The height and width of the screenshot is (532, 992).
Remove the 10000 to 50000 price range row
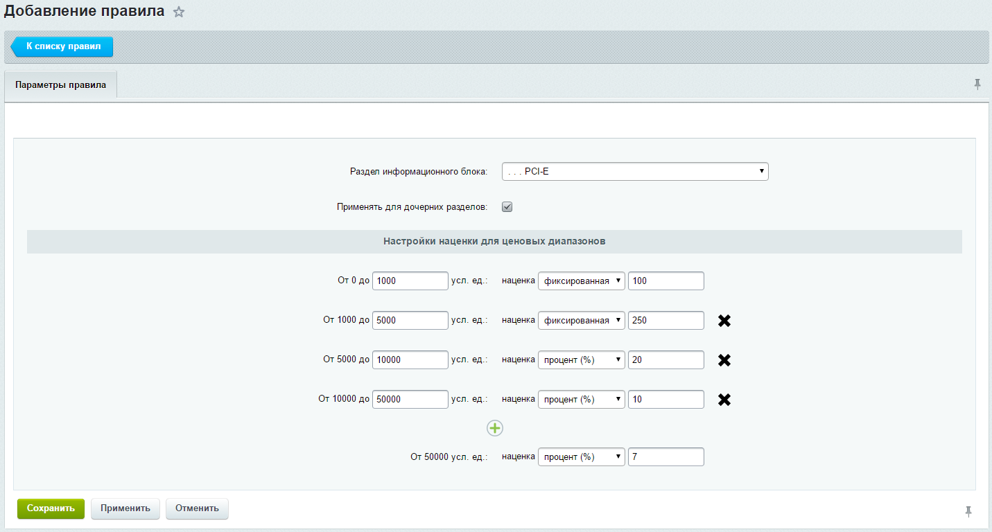(x=724, y=400)
